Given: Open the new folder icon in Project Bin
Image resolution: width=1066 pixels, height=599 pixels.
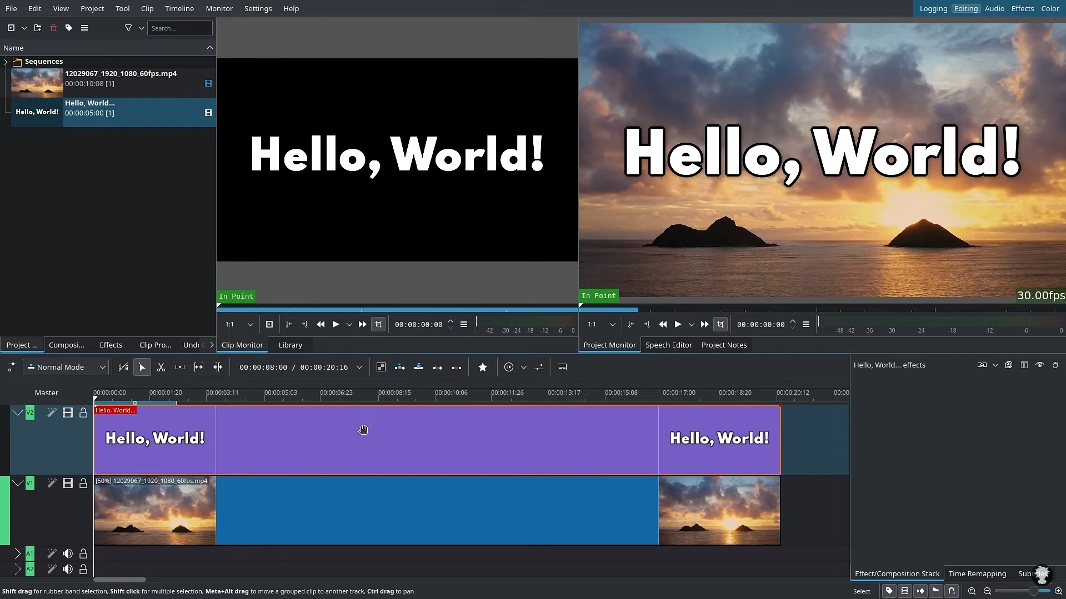Looking at the screenshot, I should [x=37, y=28].
